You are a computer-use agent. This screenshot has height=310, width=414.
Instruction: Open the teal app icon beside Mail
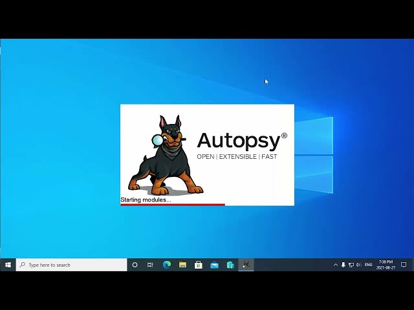230,265
